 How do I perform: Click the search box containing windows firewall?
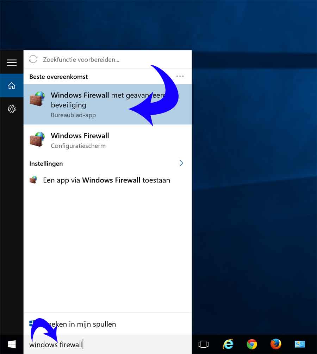coord(107,345)
